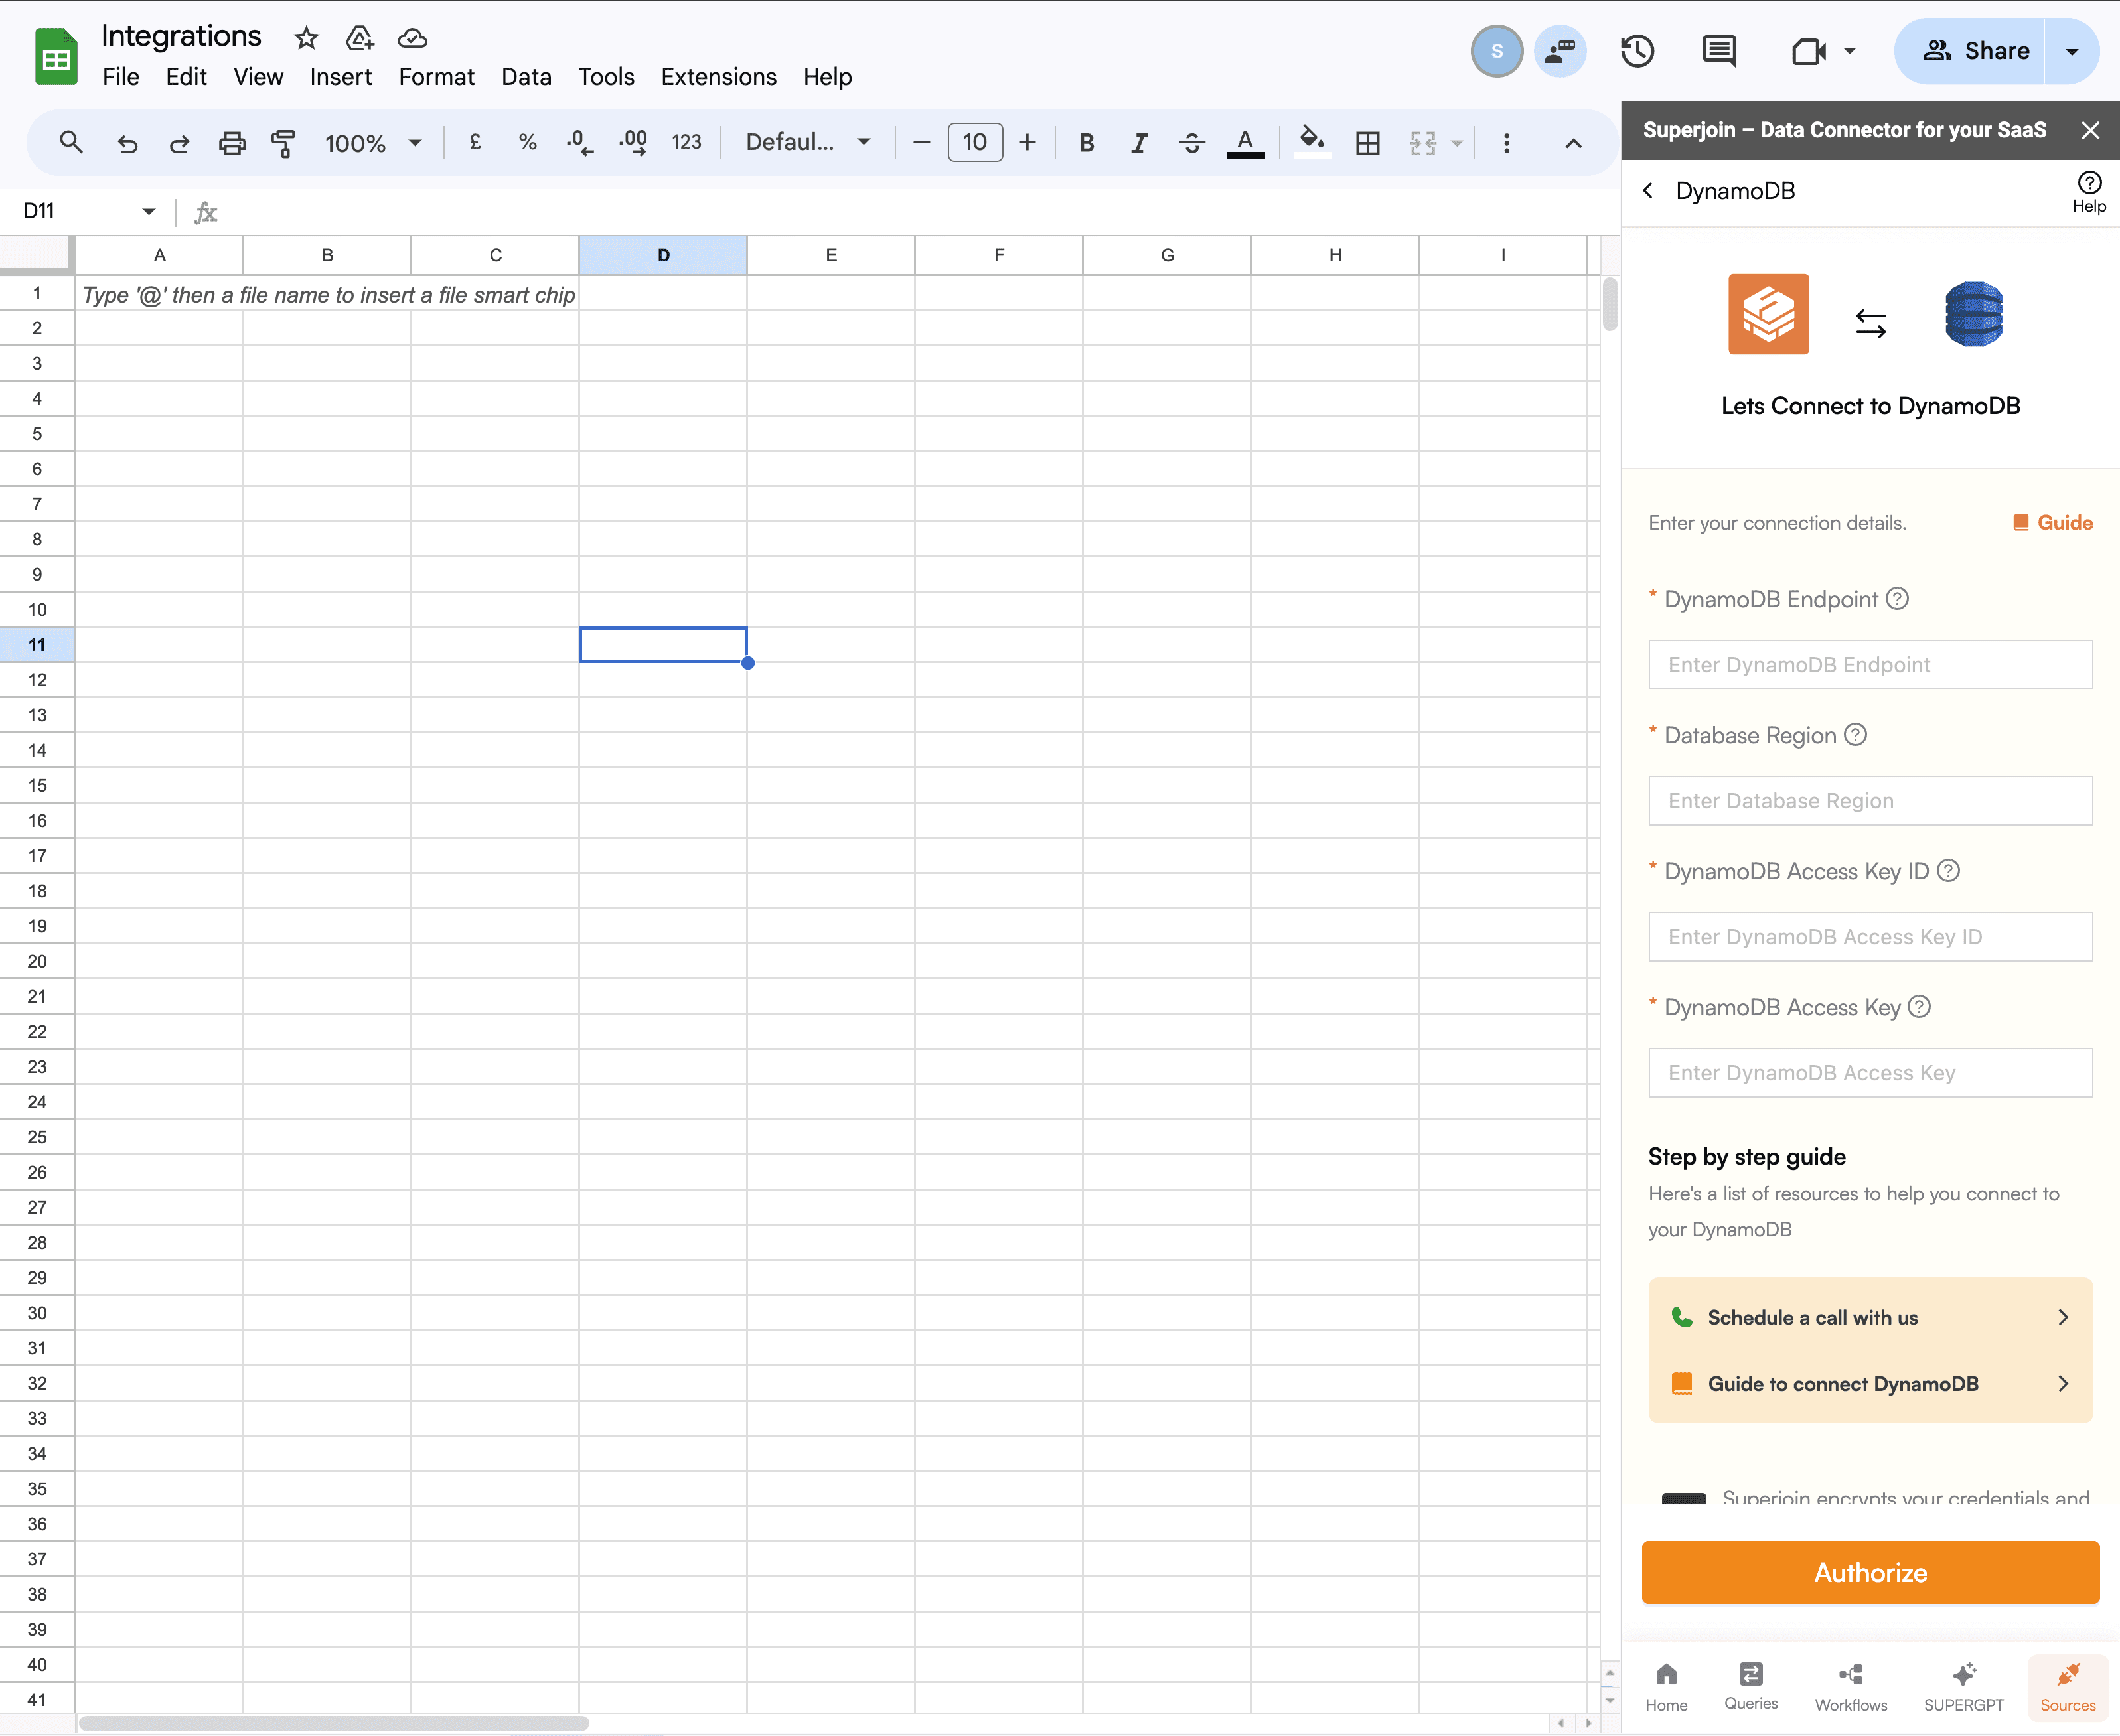Open the Extensions menu
This screenshot has height=1736, width=2120.
(x=718, y=77)
